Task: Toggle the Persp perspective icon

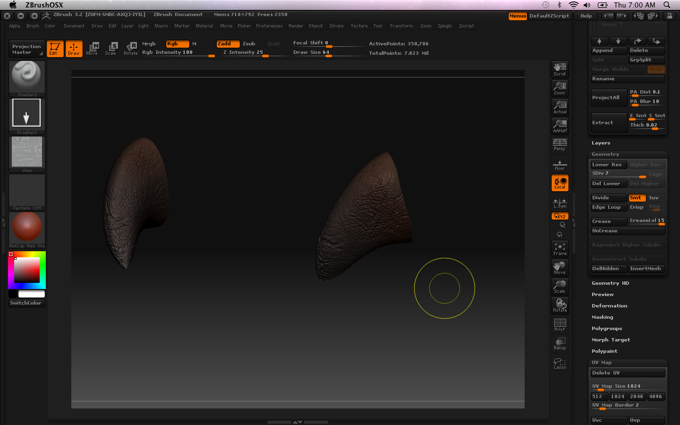Action: [x=560, y=145]
